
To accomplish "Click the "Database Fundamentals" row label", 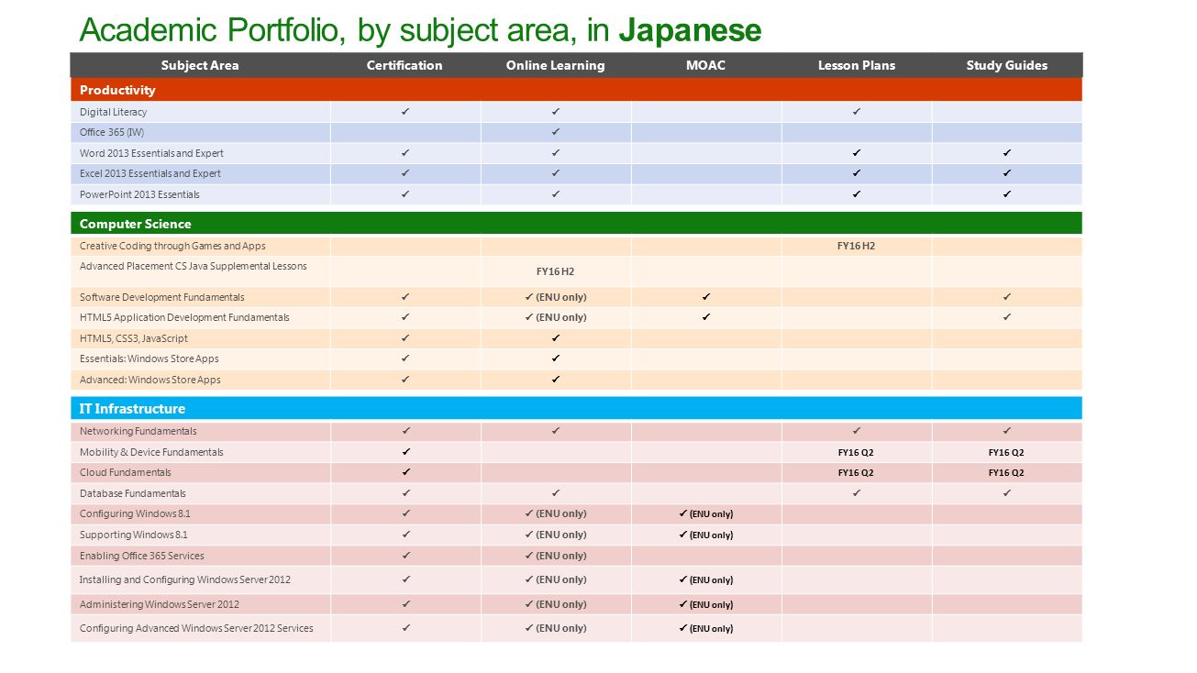I will 132,493.
